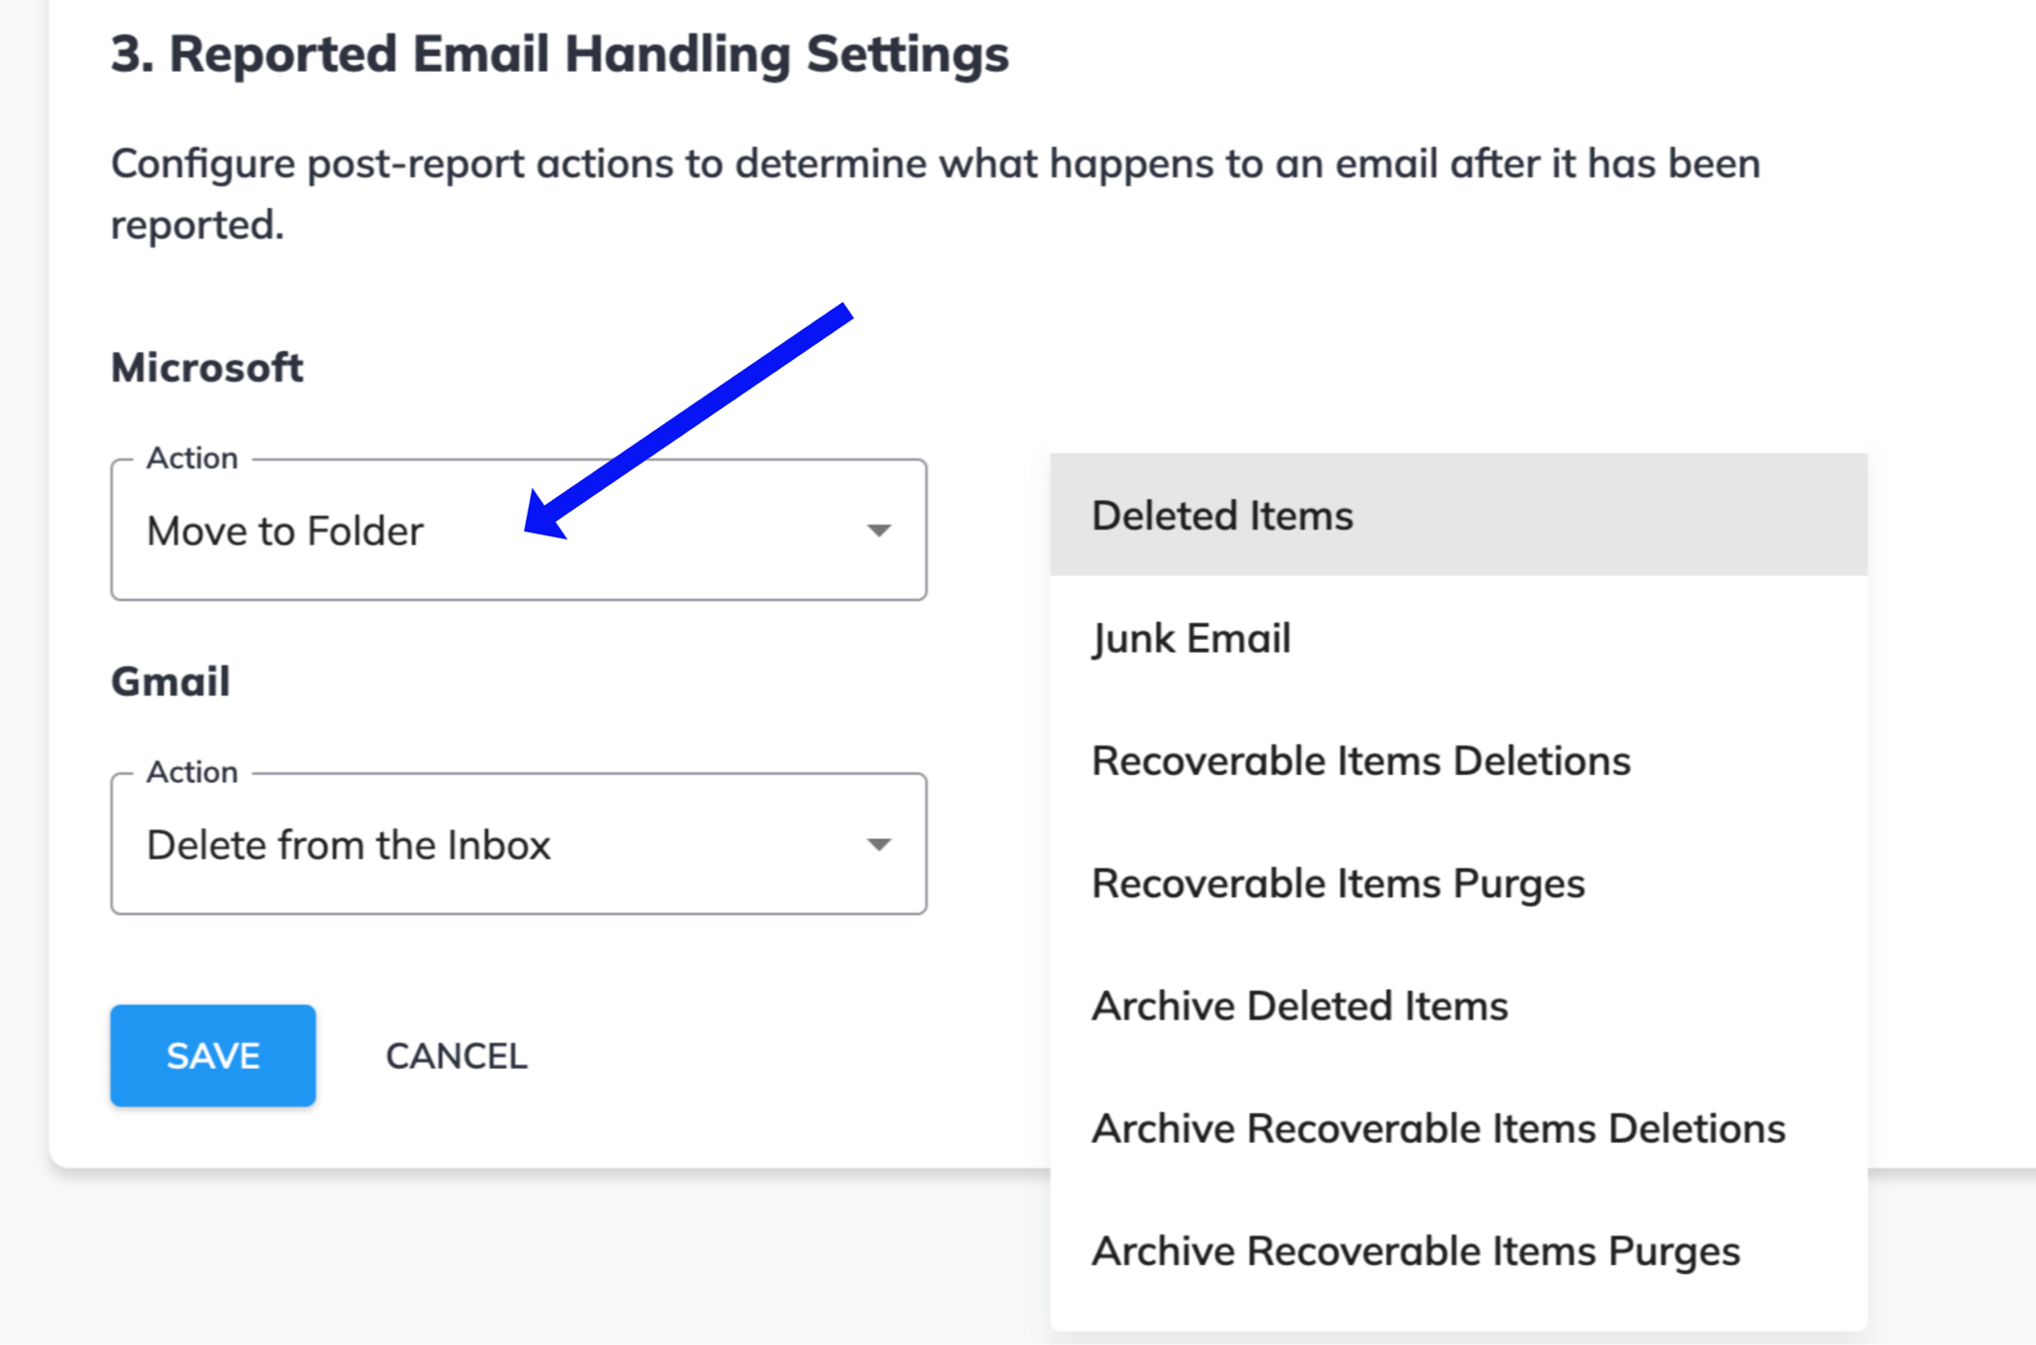Select Archive Deleted Items
2036x1345 pixels.
1300,1005
